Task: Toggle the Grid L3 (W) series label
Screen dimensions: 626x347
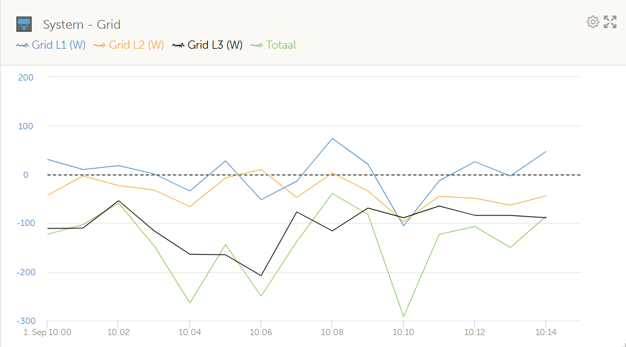Action: [215, 45]
